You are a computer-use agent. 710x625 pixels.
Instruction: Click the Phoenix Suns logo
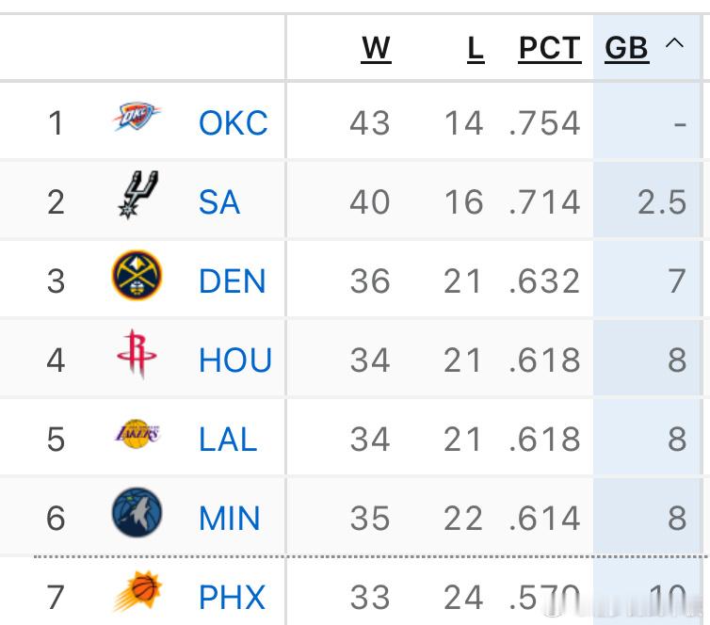[x=137, y=593]
